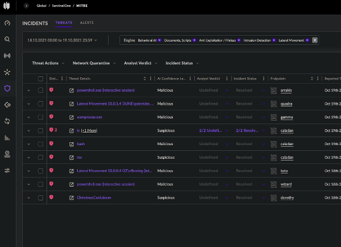Screen dimensions: 341x247
Task: Click the SentinelOne logo in the top left corner
Action: pos(7,6)
